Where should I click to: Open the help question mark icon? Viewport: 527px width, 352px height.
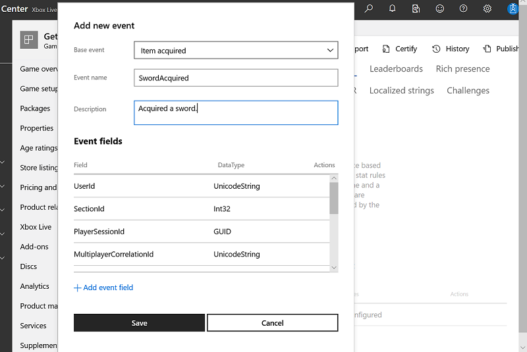(464, 9)
